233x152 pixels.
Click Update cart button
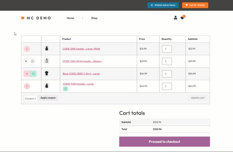click(x=198, y=98)
